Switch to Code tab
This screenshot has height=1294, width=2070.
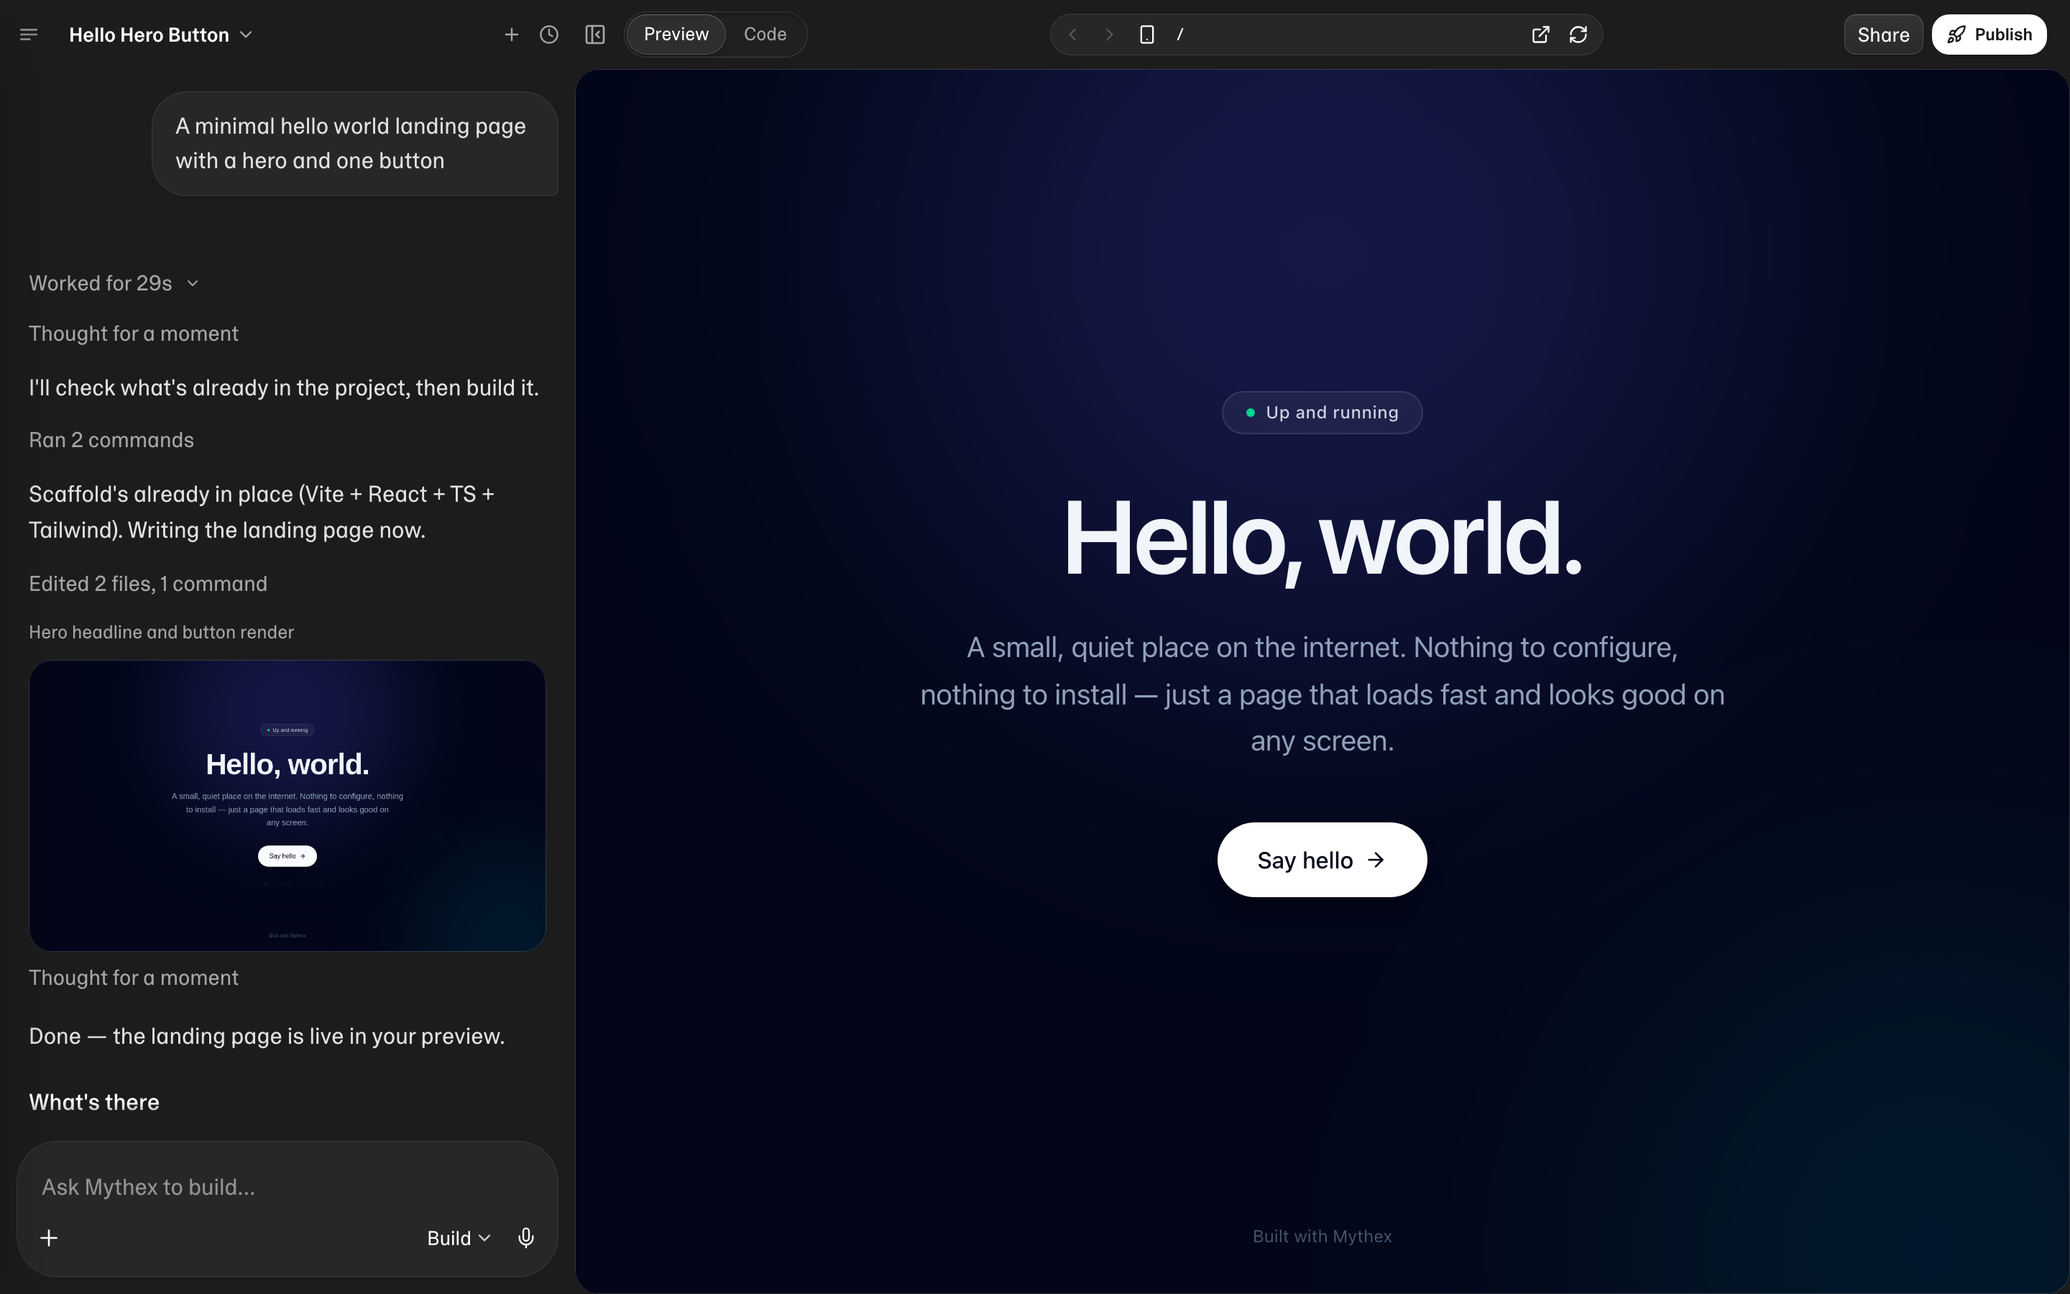[x=765, y=35]
